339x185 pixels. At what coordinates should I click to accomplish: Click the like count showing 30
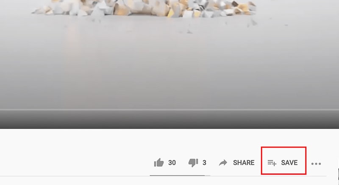point(172,163)
